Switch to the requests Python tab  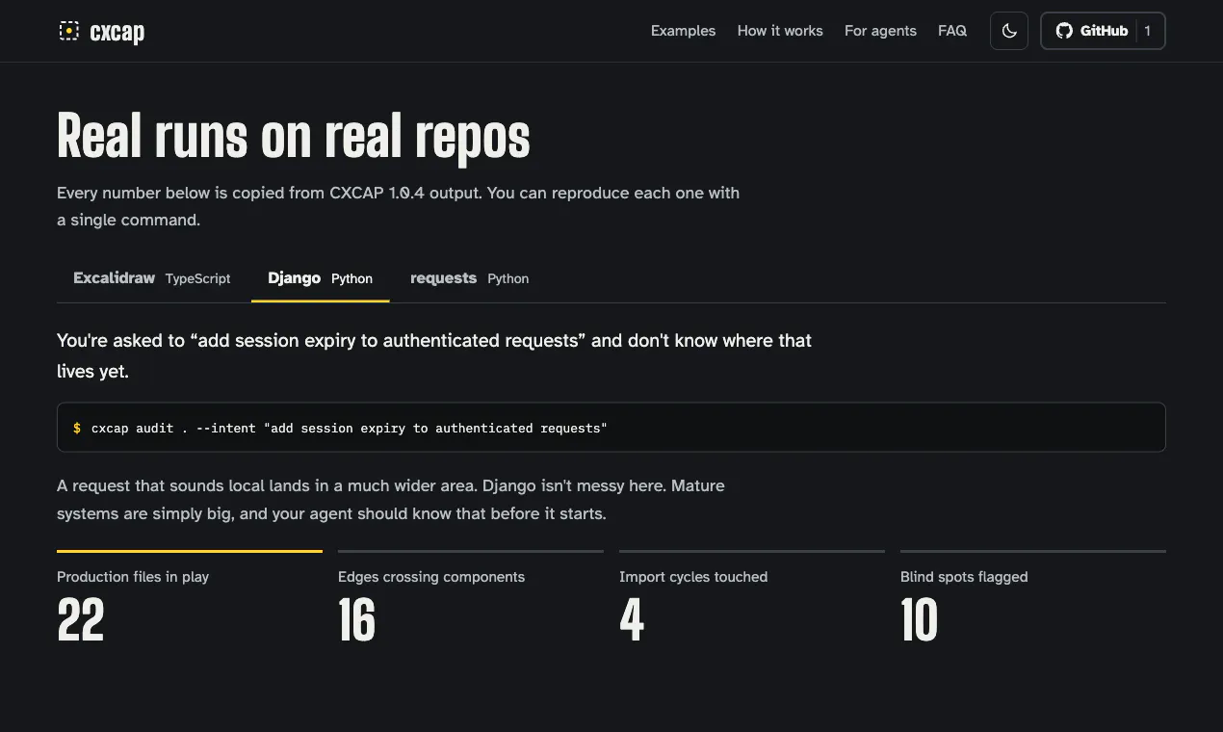(470, 278)
